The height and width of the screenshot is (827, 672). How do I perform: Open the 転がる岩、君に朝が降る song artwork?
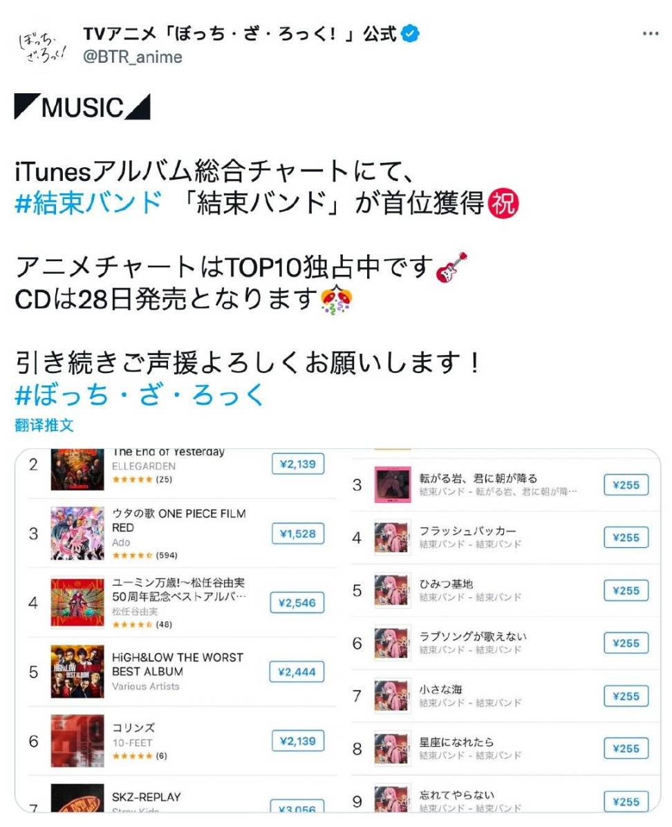(392, 485)
